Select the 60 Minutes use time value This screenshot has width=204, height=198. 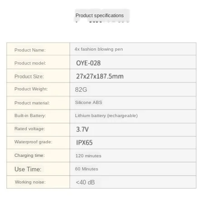86,169
